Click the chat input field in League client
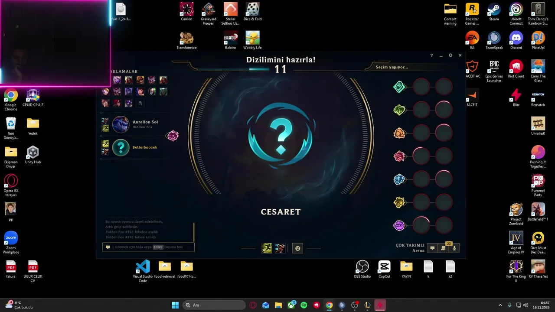Screen dimensions: 555x312 coord(148,247)
